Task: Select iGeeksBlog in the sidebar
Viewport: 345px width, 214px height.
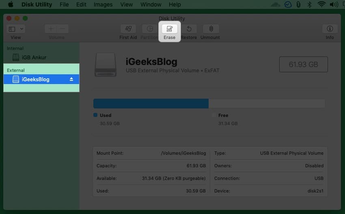Action: [41, 79]
